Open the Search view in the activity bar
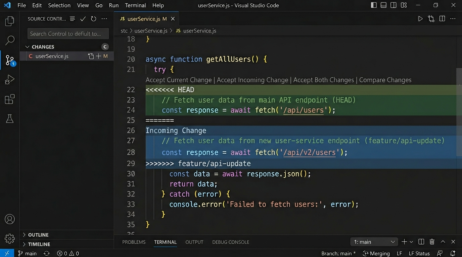This screenshot has width=462, height=257. click(10, 40)
